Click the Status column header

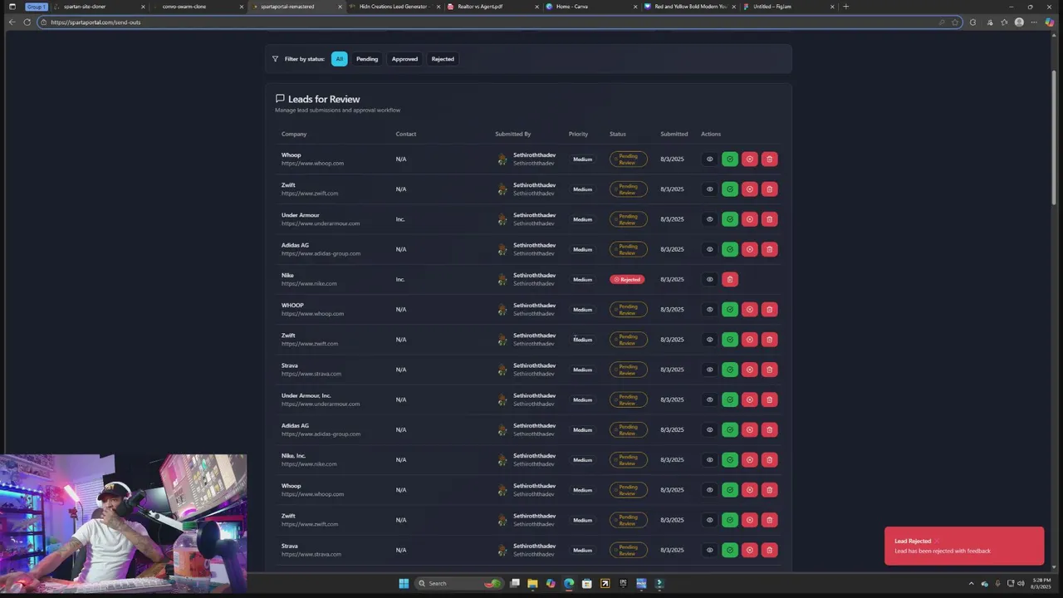tap(618, 134)
